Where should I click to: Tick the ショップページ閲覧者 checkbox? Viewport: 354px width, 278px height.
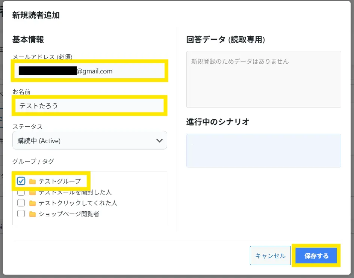coord(21,214)
